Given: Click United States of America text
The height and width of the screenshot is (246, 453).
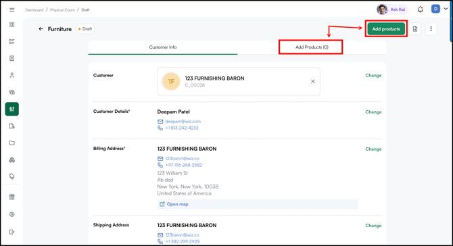Looking at the screenshot, I should [x=185, y=193].
